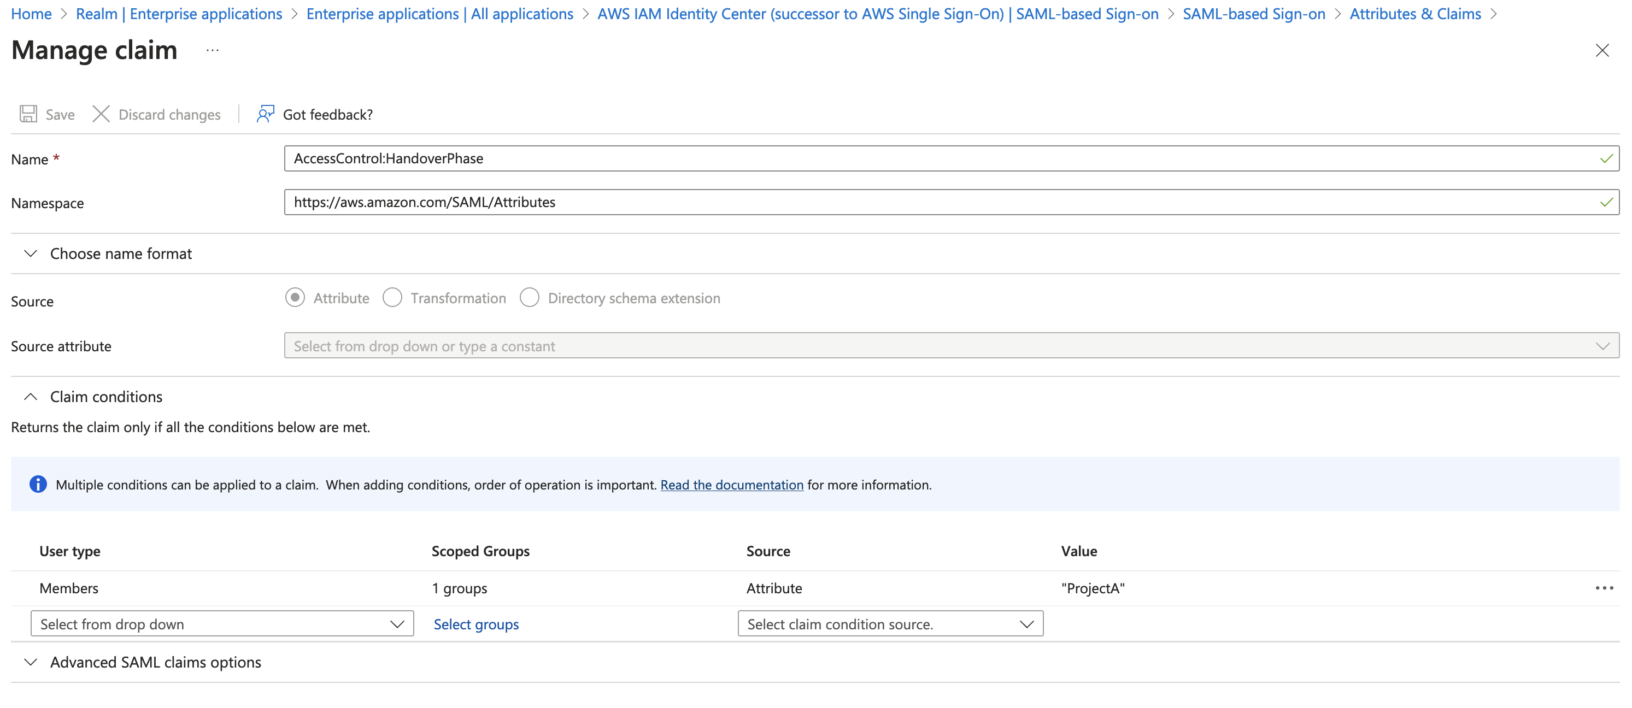Click Select groups for the Members condition
This screenshot has width=1632, height=708.
tap(476, 624)
